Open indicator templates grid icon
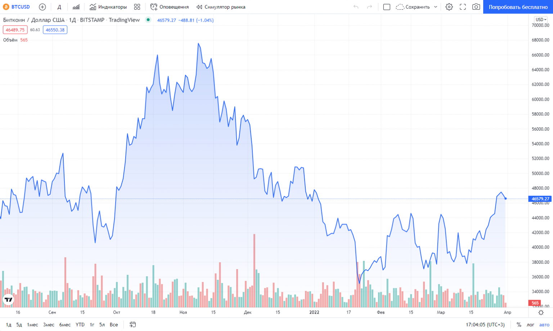553x331 pixels. pyautogui.click(x=137, y=7)
